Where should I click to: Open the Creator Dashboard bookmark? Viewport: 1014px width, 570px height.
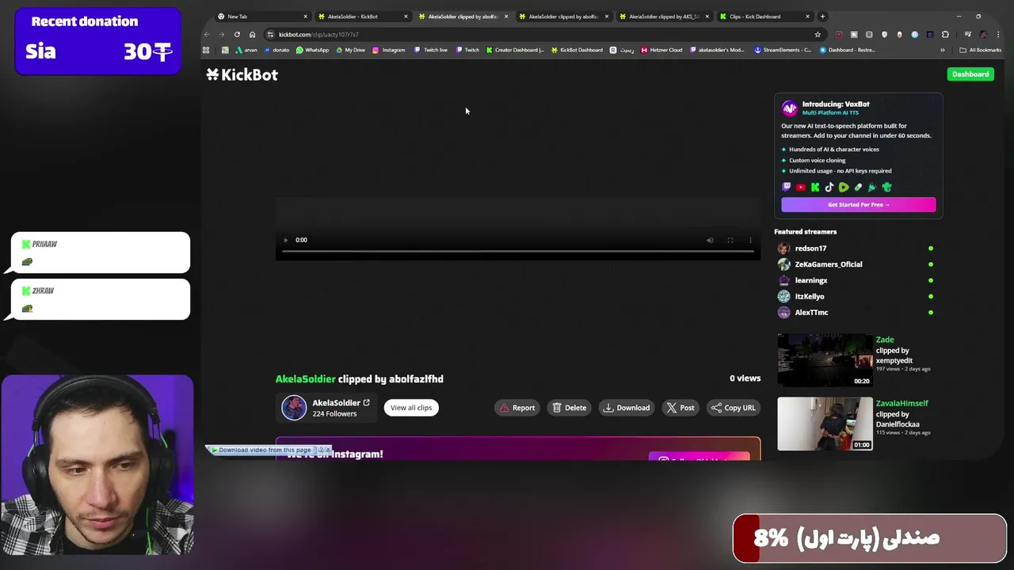point(515,50)
